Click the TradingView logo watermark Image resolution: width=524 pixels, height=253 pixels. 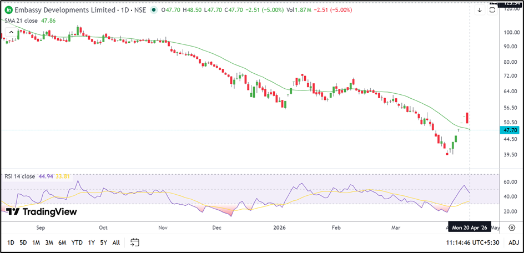[x=42, y=211]
